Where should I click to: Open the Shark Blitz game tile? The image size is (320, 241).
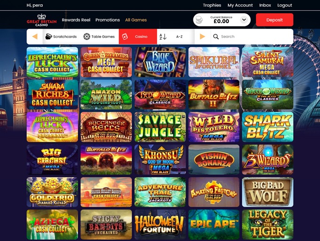click(268, 127)
